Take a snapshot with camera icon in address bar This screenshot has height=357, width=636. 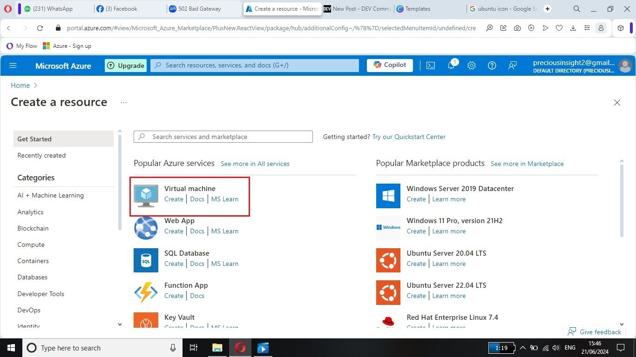point(517,28)
